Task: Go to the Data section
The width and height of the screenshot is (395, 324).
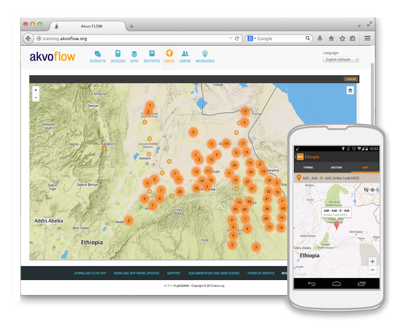Action: 134,57
